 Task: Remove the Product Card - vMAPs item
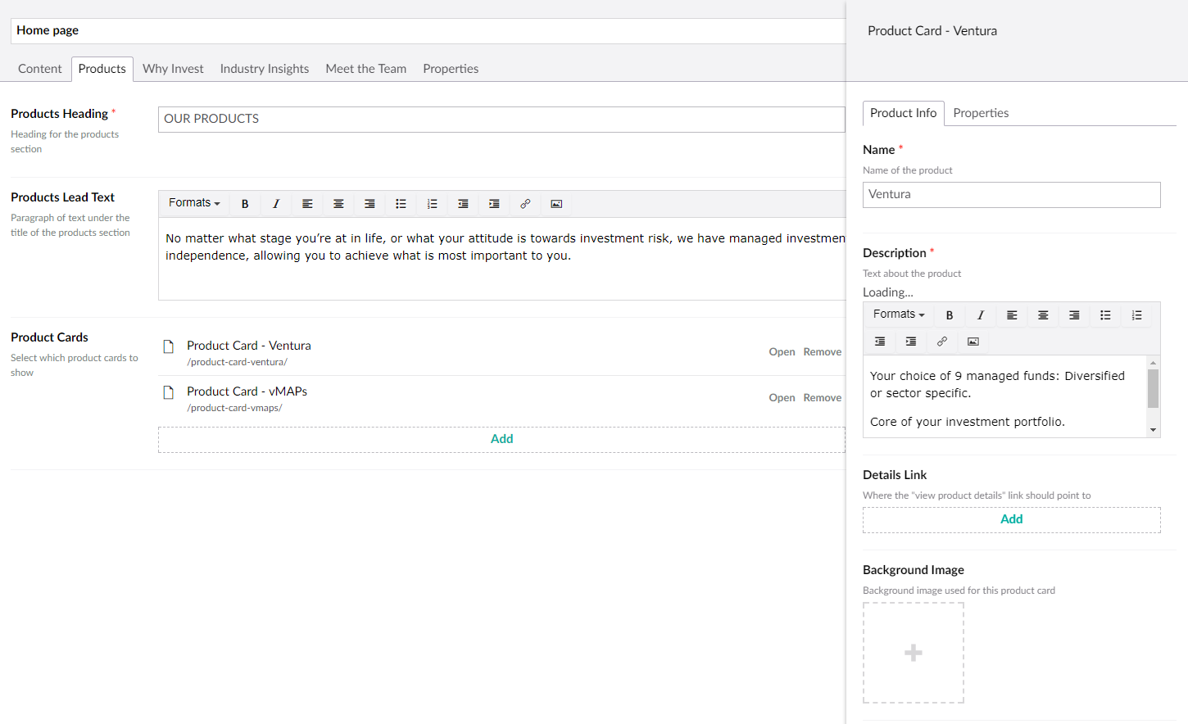coord(823,398)
